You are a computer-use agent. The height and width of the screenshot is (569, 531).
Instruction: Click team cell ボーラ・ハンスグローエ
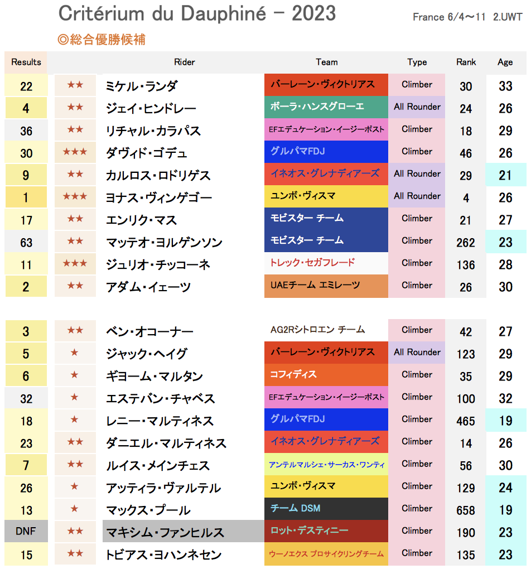point(326,107)
